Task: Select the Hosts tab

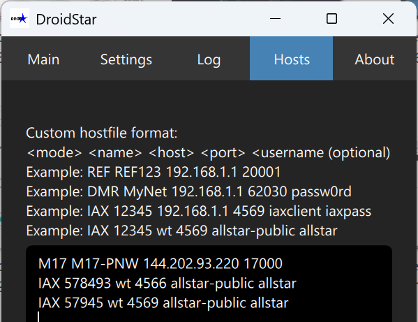Action: point(292,59)
